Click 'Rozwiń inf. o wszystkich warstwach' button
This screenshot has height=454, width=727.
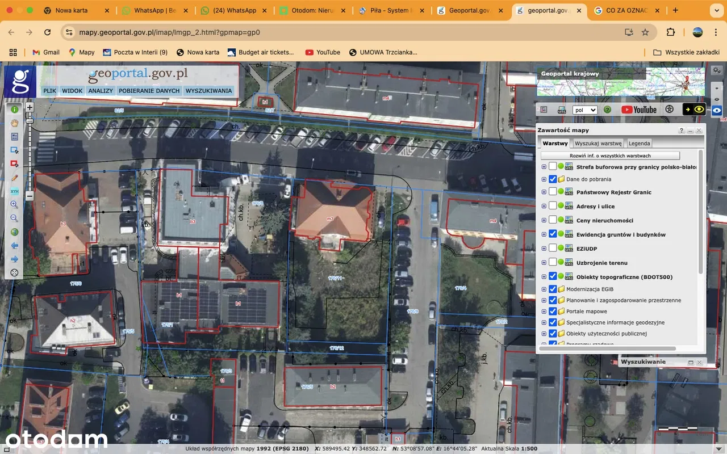610,155
